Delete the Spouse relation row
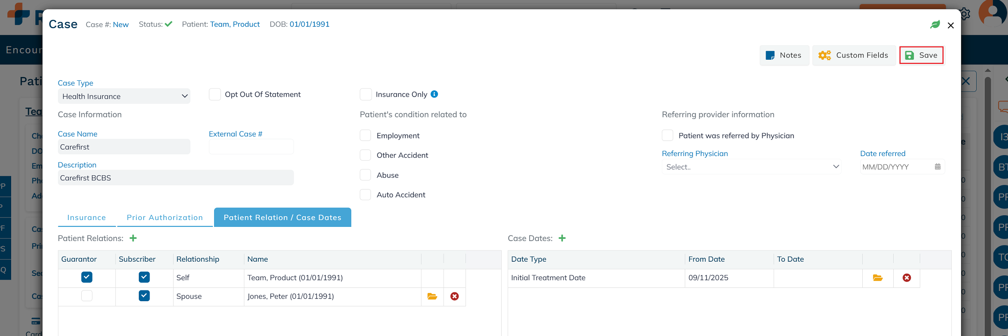Viewport: 1008px width, 336px height. pyautogui.click(x=454, y=296)
